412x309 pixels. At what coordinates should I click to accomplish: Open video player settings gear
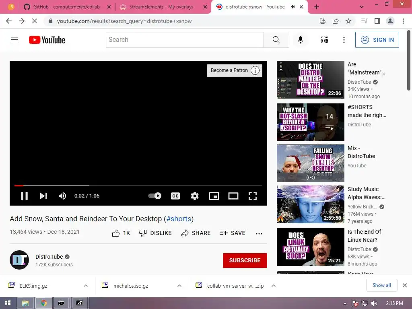click(x=195, y=196)
